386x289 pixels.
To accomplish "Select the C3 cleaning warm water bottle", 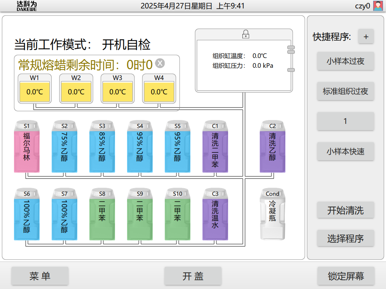I will [215, 214].
